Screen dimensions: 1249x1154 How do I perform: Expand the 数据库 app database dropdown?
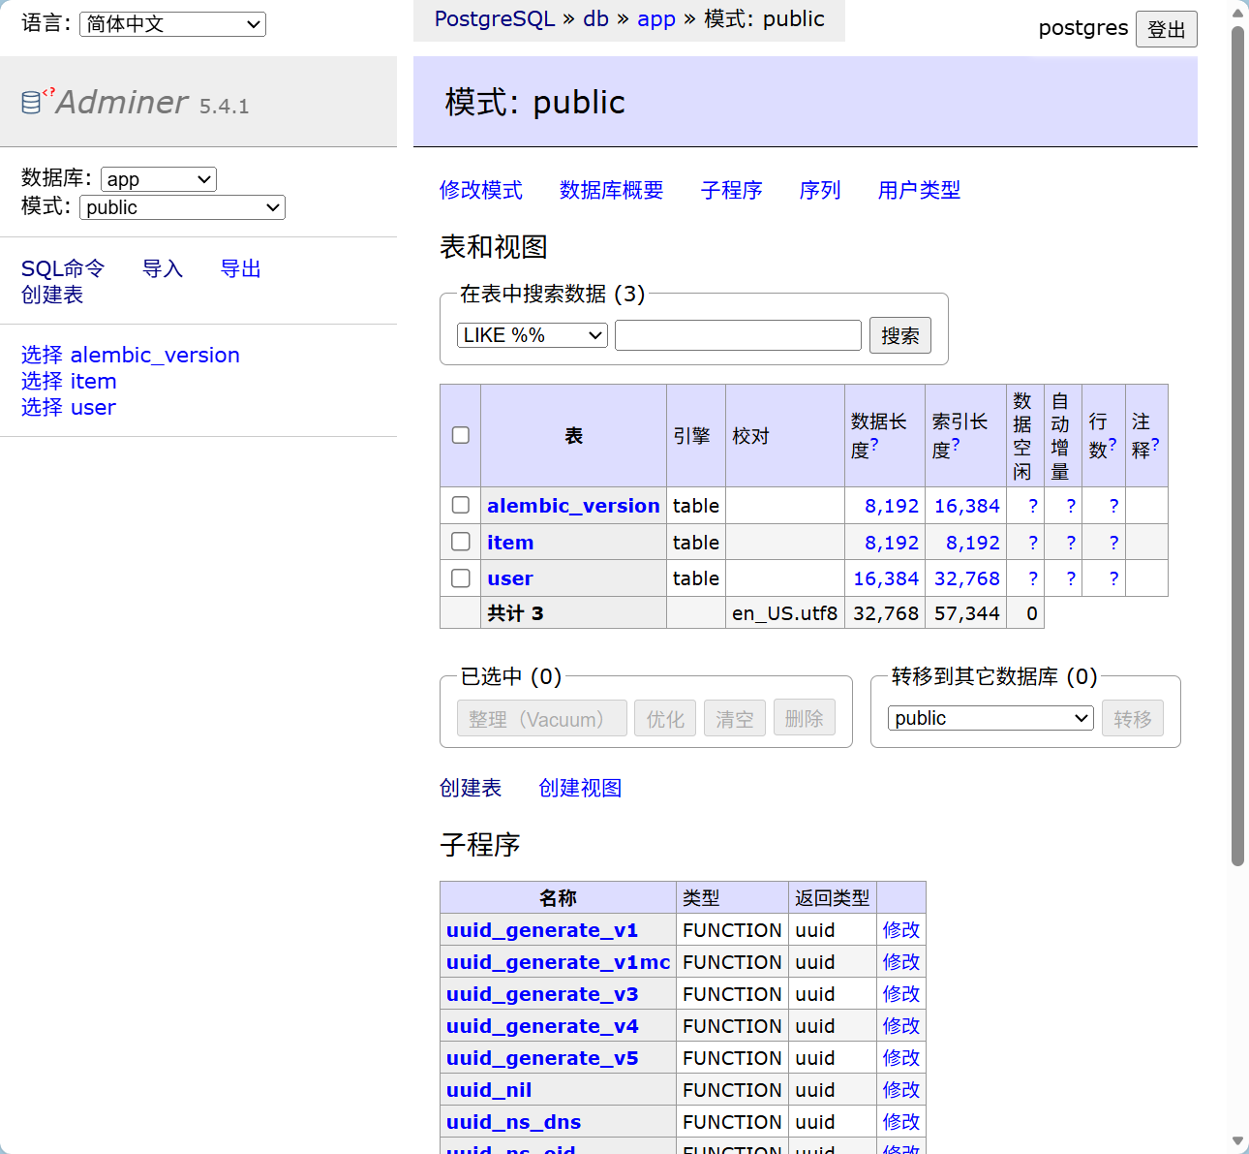pyautogui.click(x=158, y=179)
